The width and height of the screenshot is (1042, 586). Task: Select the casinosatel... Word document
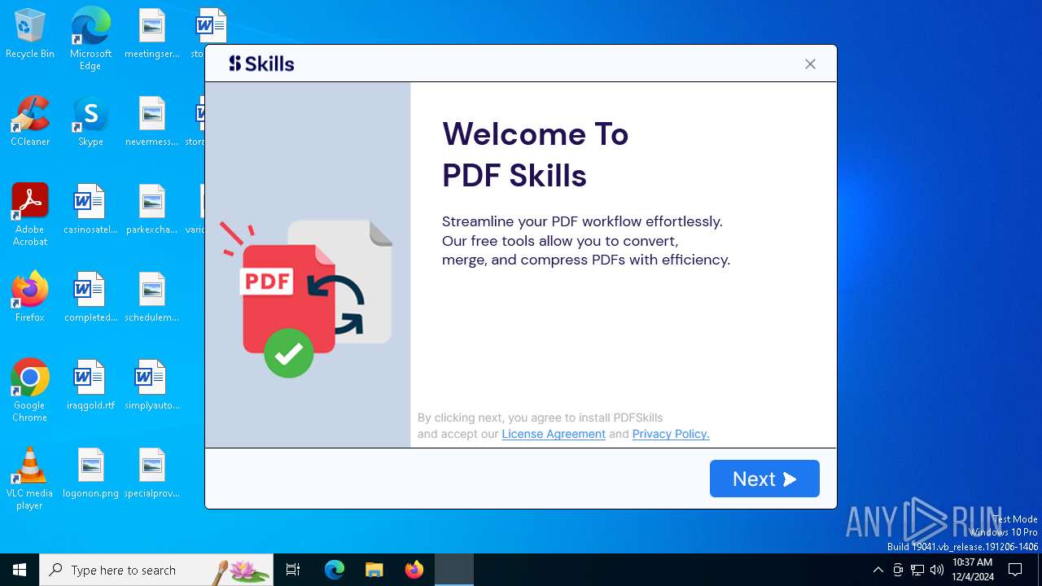(x=90, y=209)
